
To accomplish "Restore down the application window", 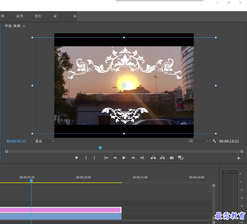I will pos(229,3).
